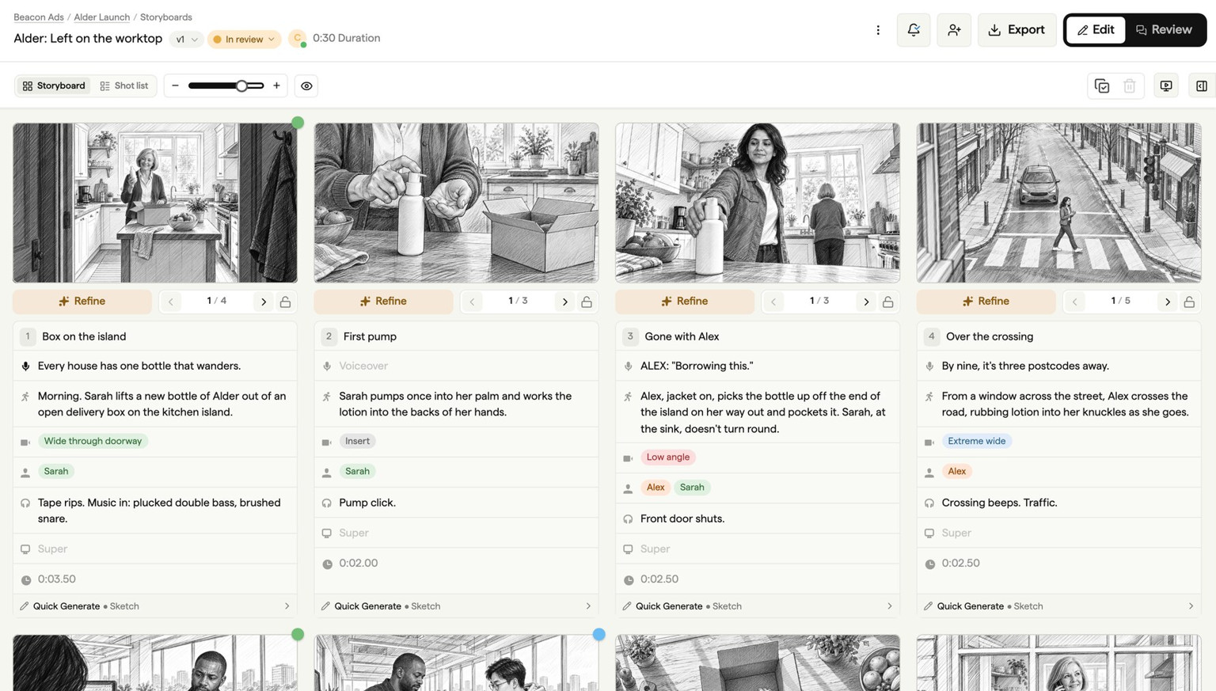Open the Alder Launch breadcrumb
Image resolution: width=1216 pixels, height=691 pixels.
click(x=101, y=17)
